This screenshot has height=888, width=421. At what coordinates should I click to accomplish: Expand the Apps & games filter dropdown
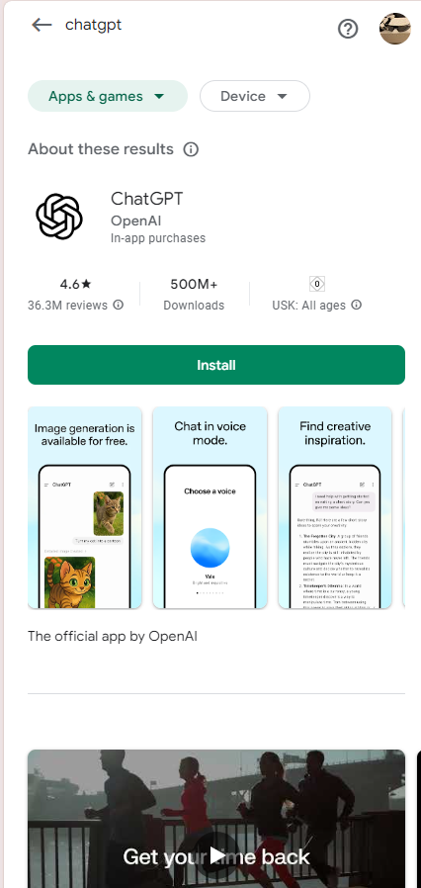[108, 96]
